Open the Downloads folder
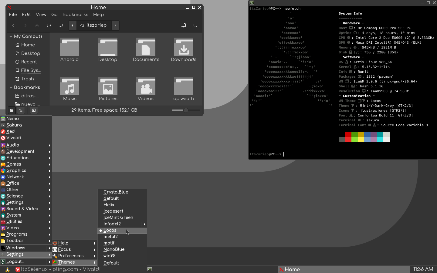The width and height of the screenshot is (437, 273). coord(184,50)
